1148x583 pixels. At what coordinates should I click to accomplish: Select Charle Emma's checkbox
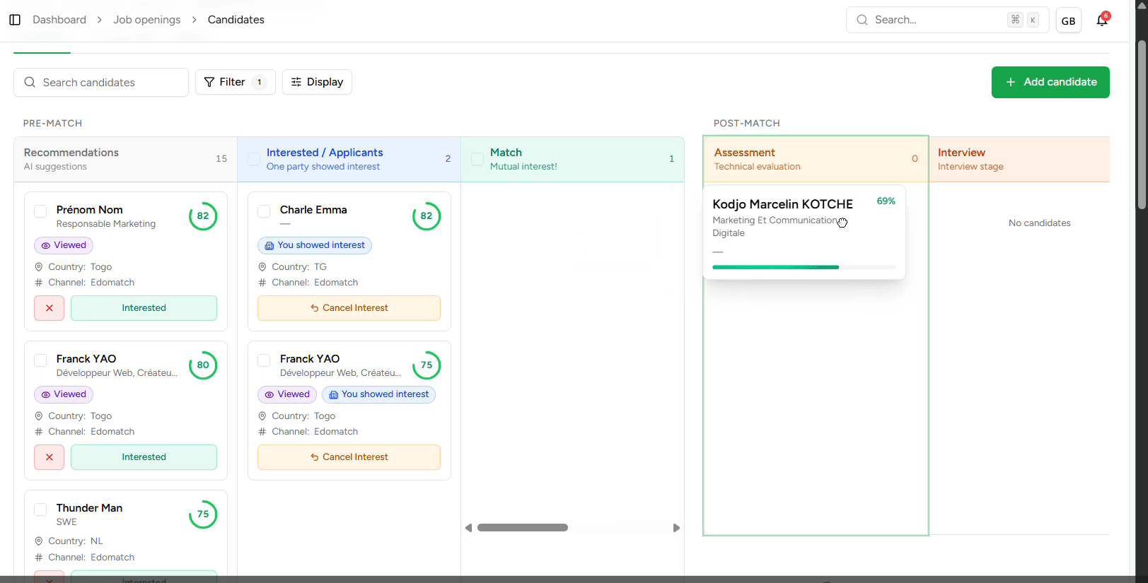tap(265, 211)
